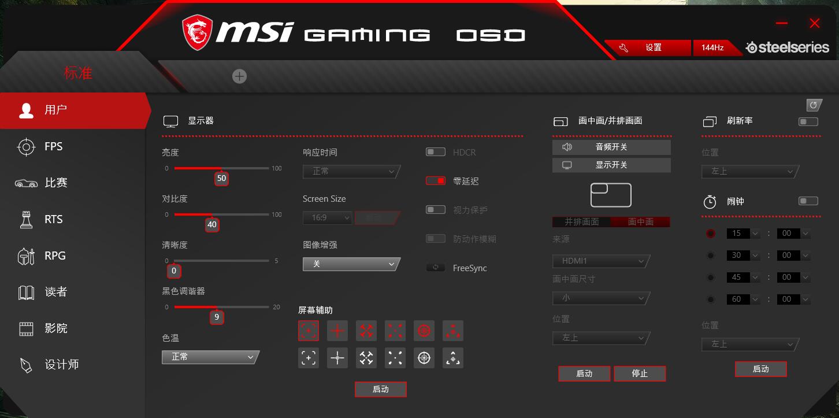Click the 标准 profile tab

79,73
